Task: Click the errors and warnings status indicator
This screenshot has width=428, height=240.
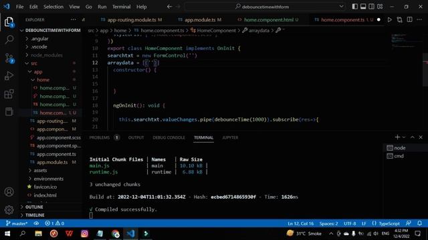Action: [x=54, y=223]
